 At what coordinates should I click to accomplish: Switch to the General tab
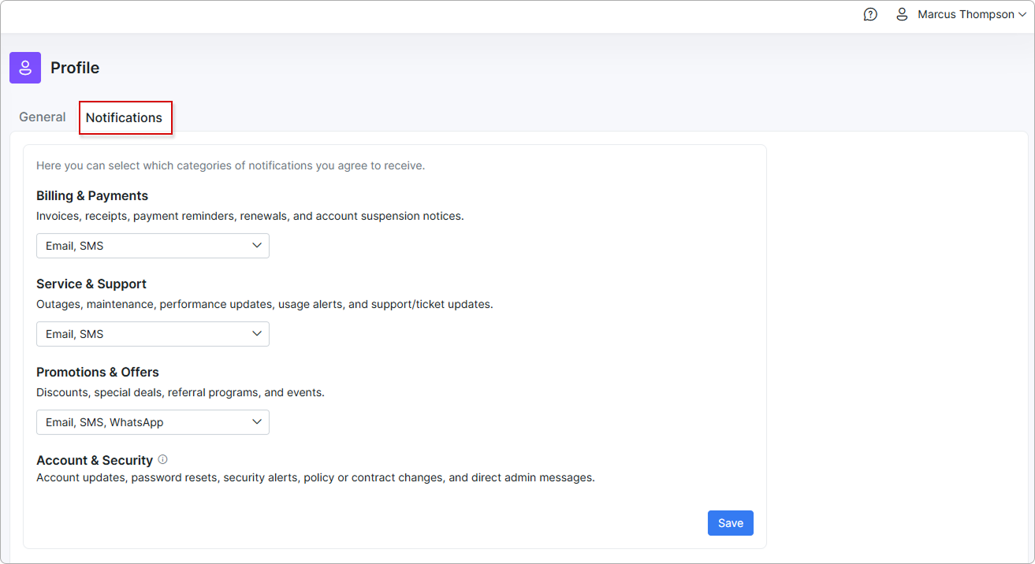pyautogui.click(x=43, y=117)
